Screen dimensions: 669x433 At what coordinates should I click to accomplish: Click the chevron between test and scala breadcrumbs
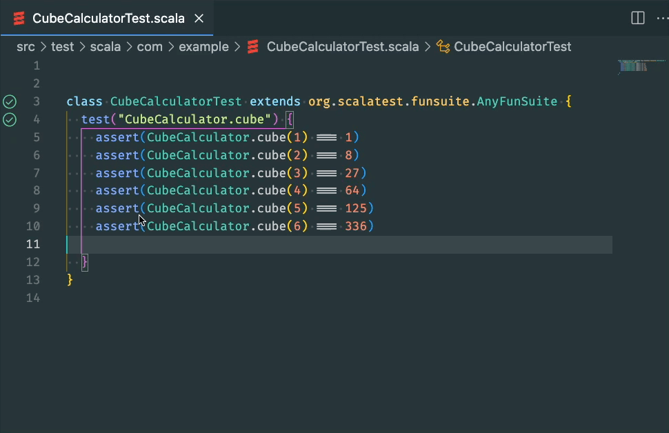click(83, 46)
